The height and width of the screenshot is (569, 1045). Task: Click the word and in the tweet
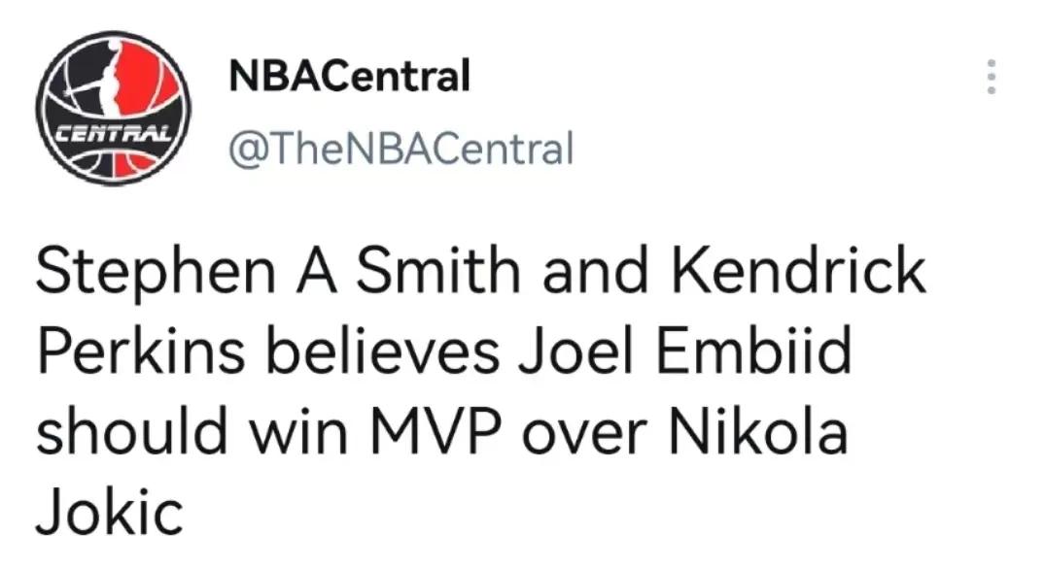[x=595, y=270]
